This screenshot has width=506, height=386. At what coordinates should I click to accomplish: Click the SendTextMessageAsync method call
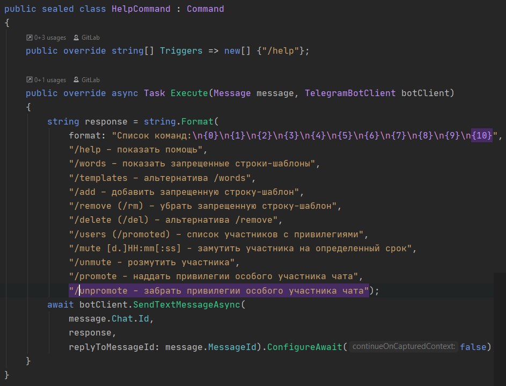(x=187, y=305)
